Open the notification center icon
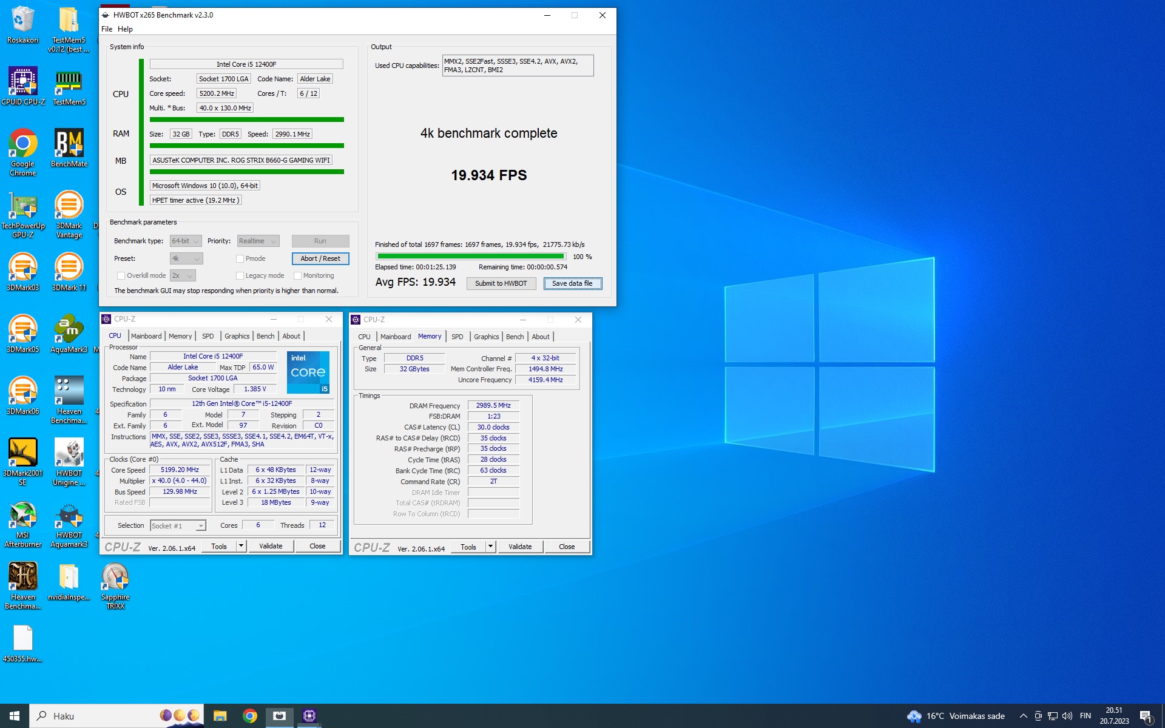This screenshot has width=1165, height=728. [x=1146, y=716]
